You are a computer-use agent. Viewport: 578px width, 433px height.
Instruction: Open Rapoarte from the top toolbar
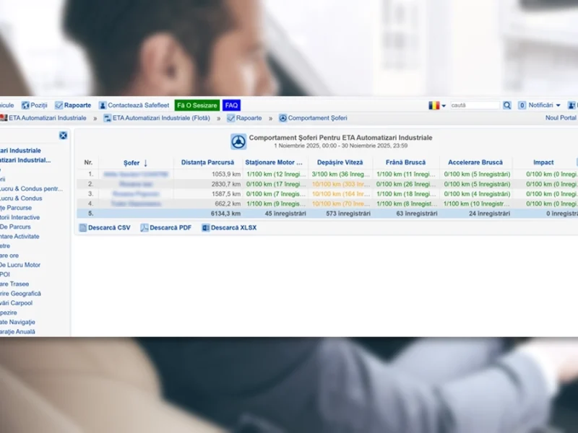pos(77,105)
